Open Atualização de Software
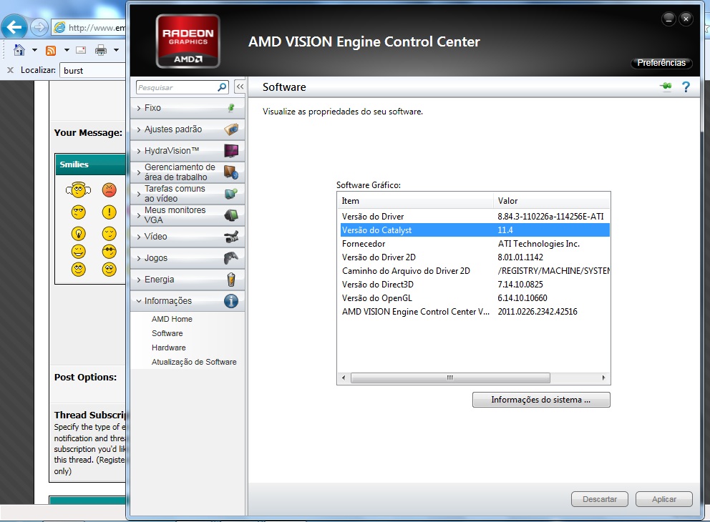The height and width of the screenshot is (522, 710). (x=194, y=362)
